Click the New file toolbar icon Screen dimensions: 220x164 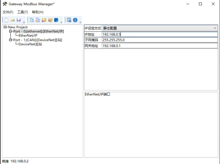pos(6,20)
